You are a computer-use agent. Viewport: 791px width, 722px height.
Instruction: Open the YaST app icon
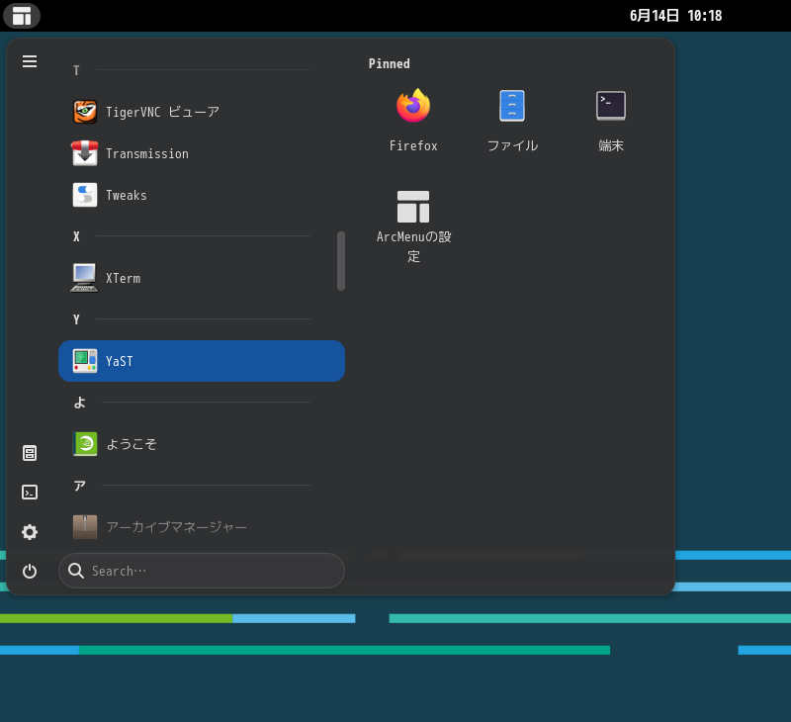point(85,361)
